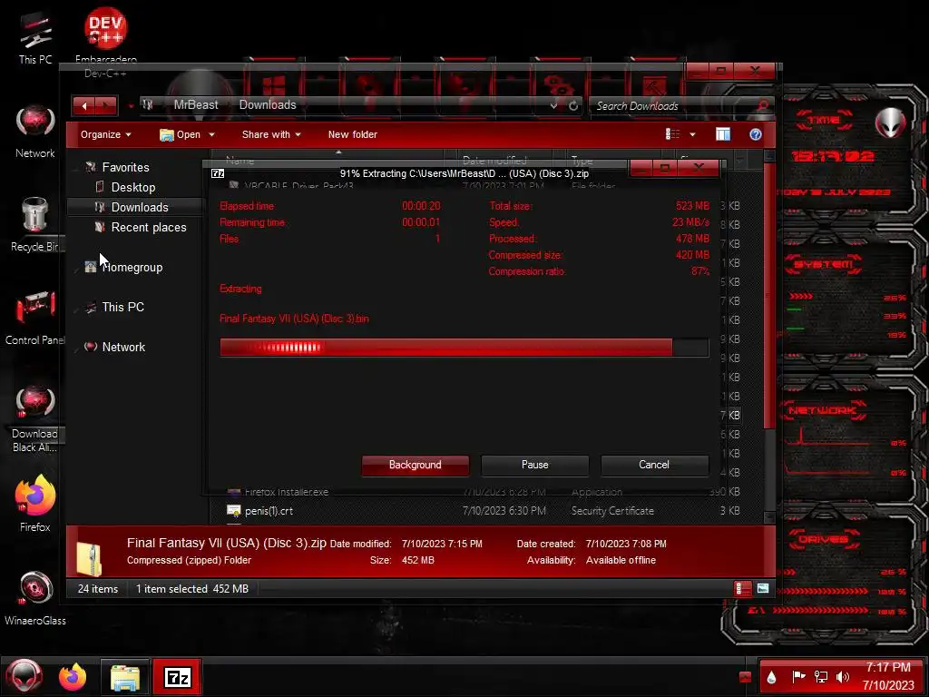Expand the address bar history dropdown
The image size is (929, 697).
click(x=553, y=106)
